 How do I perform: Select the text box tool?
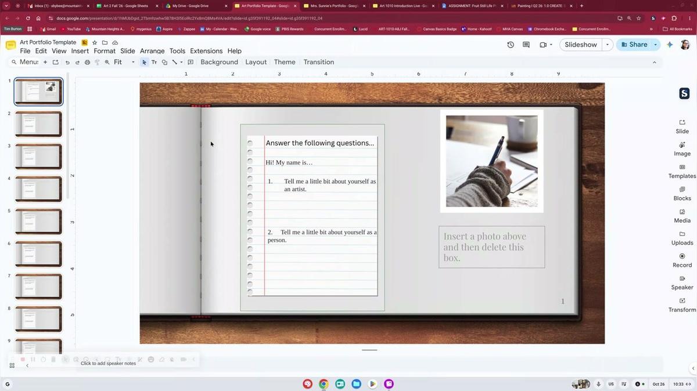pyautogui.click(x=154, y=62)
